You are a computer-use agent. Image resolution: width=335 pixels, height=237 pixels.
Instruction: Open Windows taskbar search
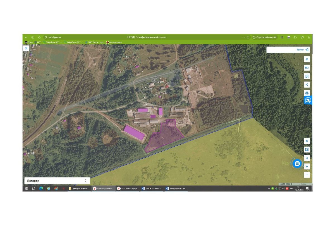coord(33,189)
